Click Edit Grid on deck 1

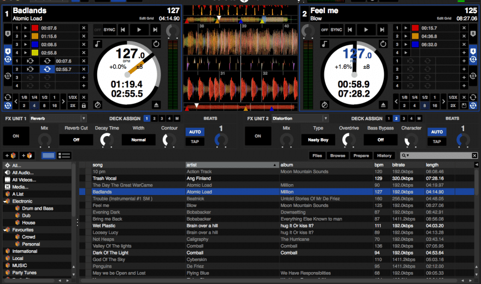146,19
